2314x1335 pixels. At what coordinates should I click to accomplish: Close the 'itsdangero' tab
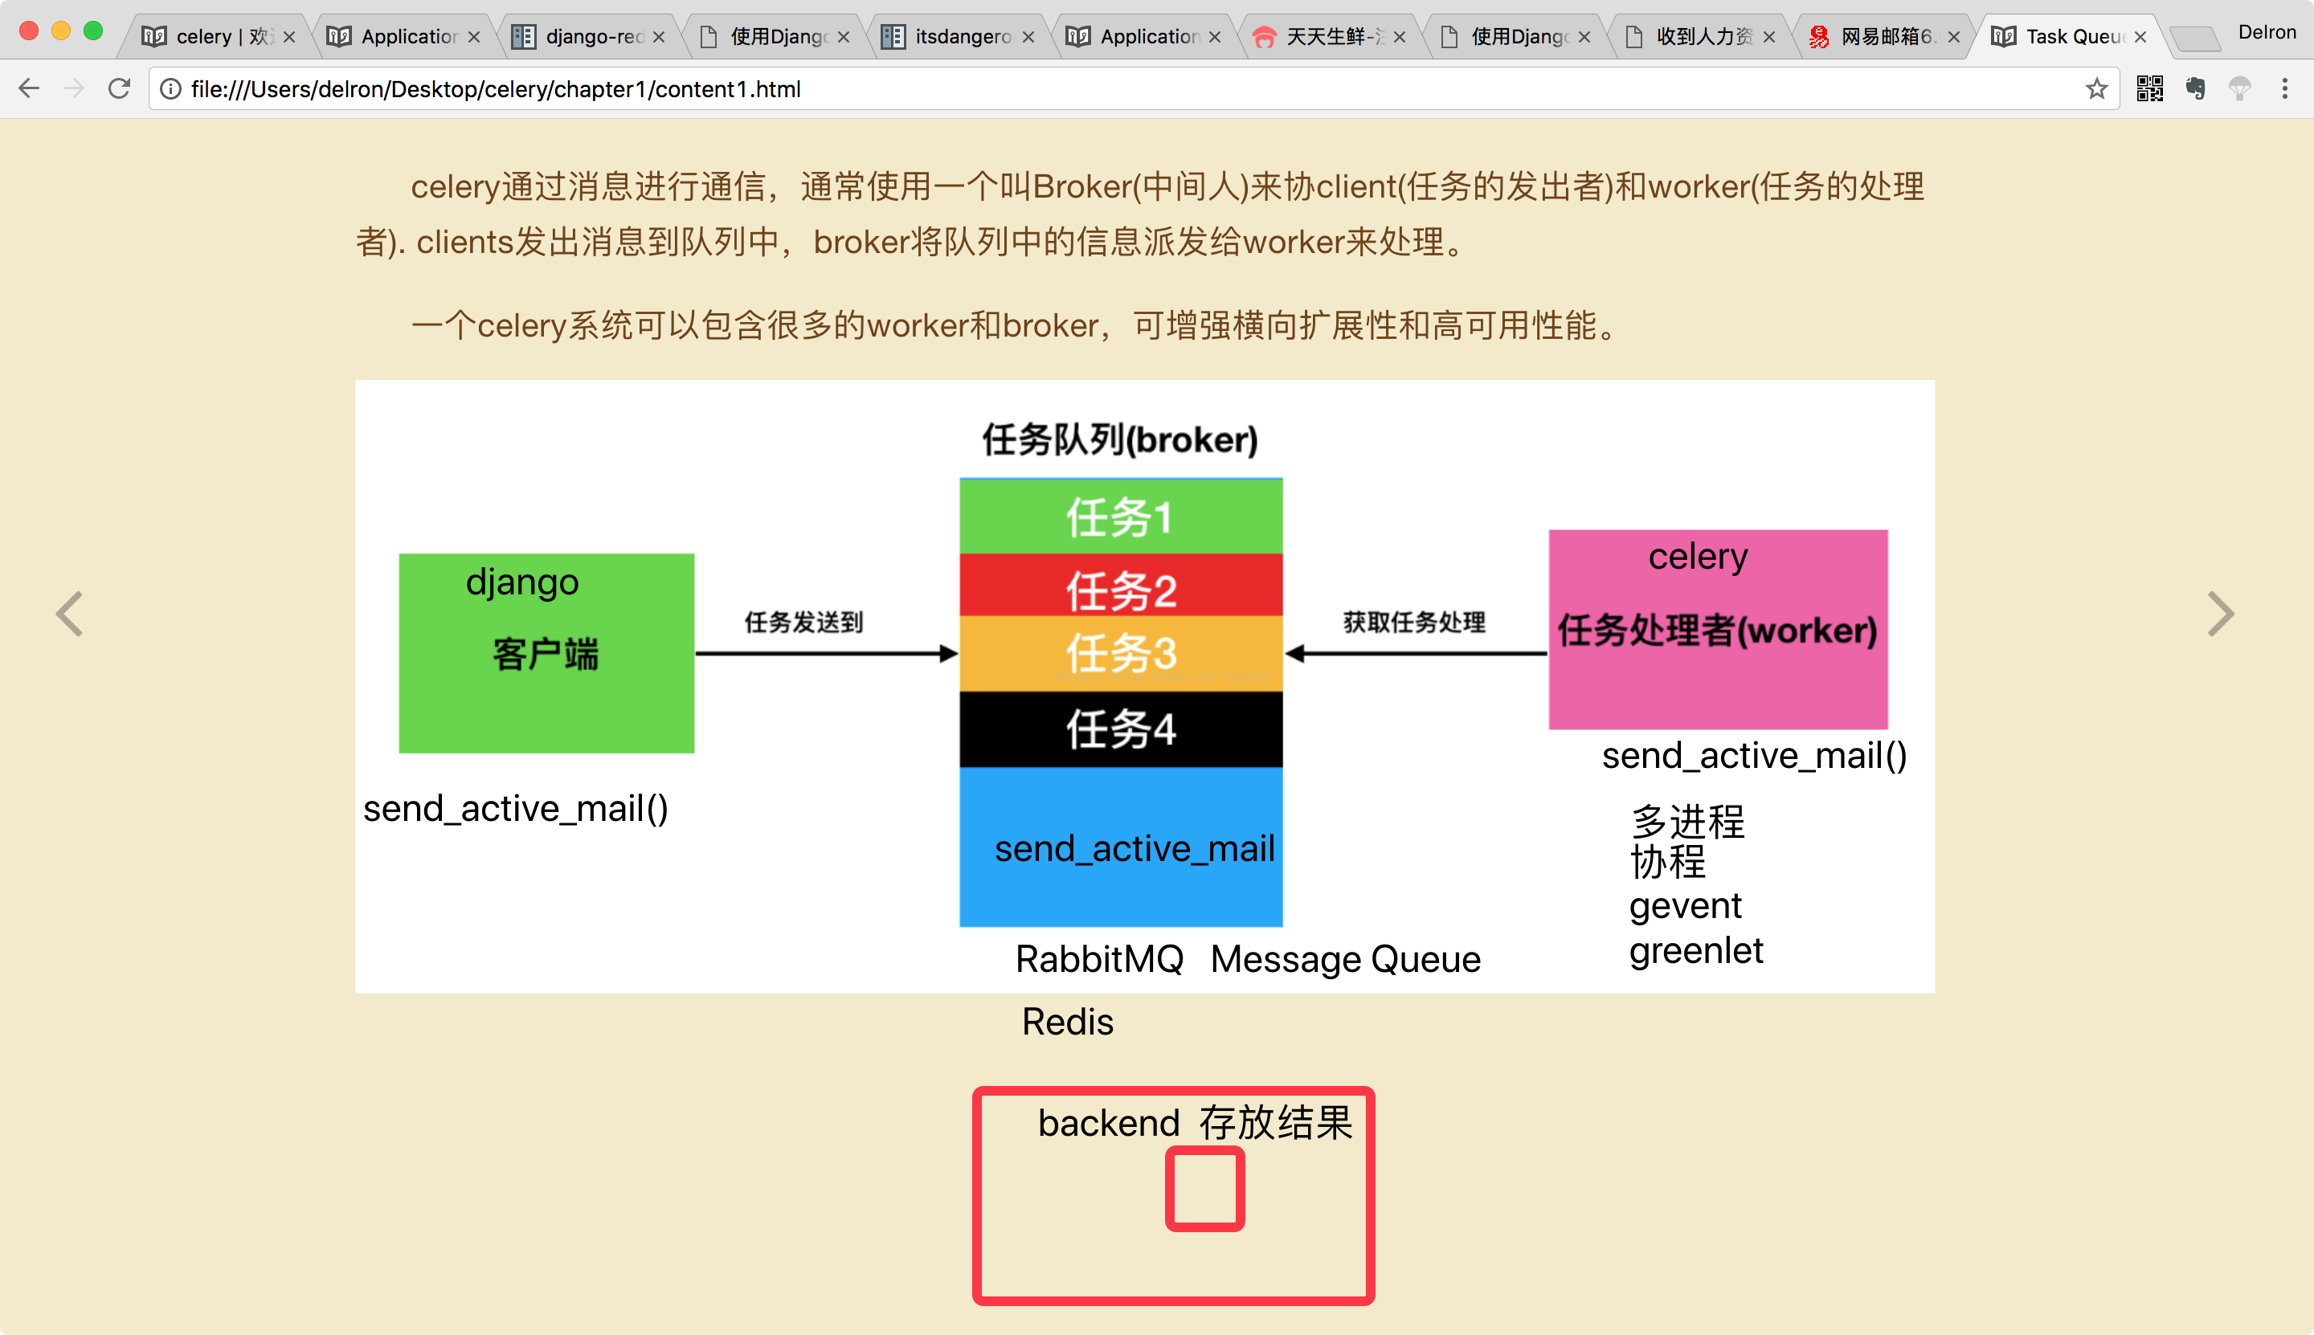[1028, 37]
